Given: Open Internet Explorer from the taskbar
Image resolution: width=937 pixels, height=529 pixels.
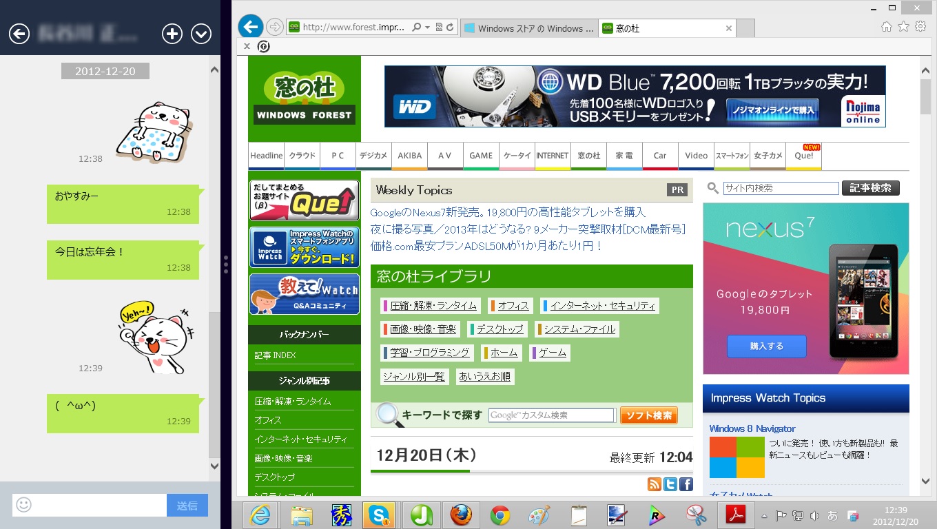Looking at the screenshot, I should click(x=260, y=515).
